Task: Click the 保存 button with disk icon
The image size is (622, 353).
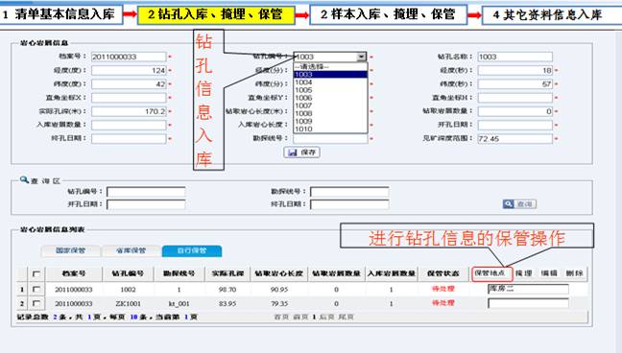Action: point(301,153)
